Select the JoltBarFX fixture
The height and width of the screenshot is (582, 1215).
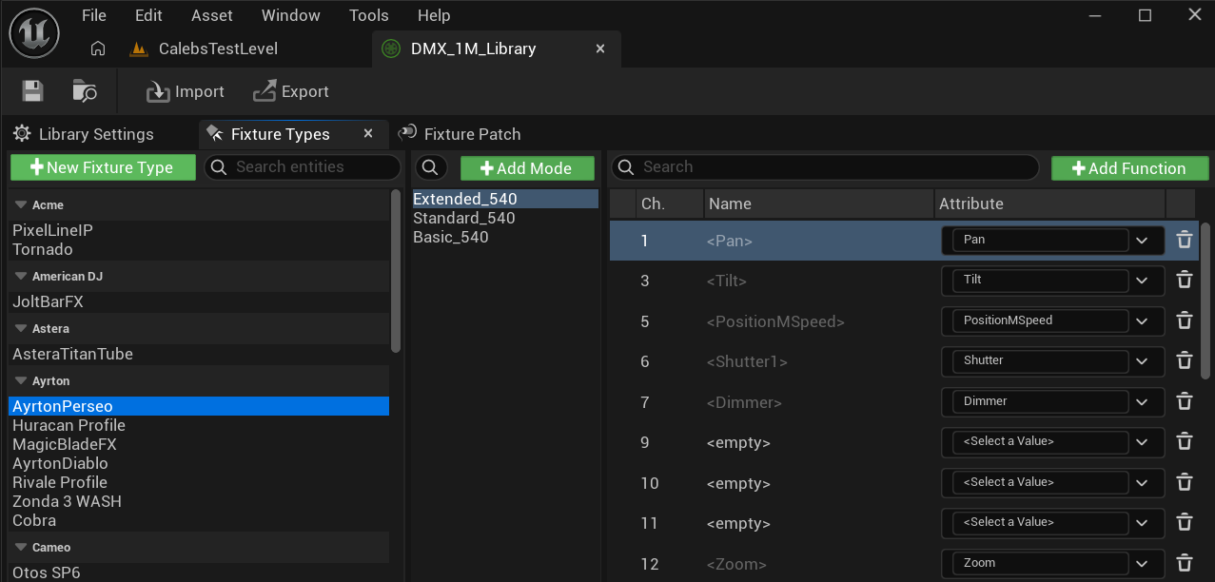tap(48, 301)
